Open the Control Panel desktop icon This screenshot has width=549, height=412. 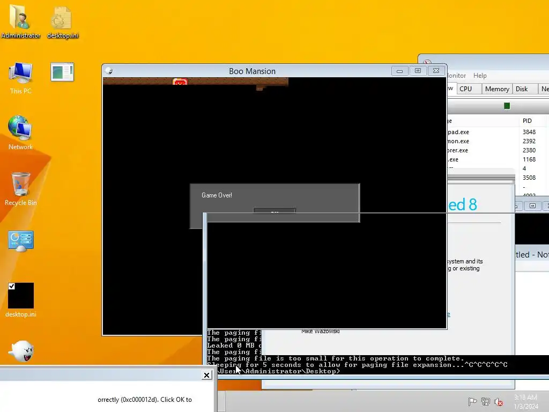coord(21,241)
